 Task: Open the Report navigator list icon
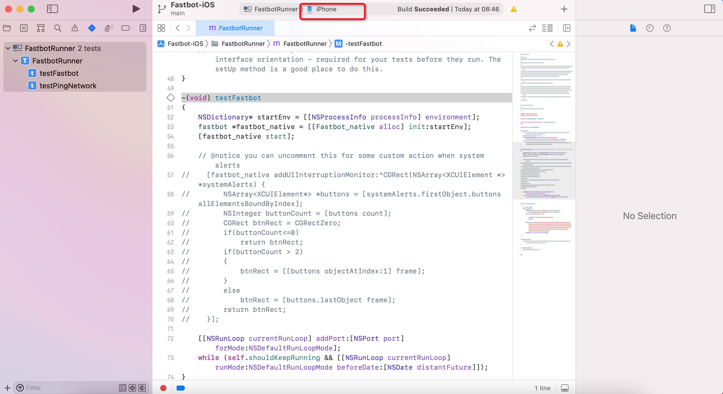(143, 28)
